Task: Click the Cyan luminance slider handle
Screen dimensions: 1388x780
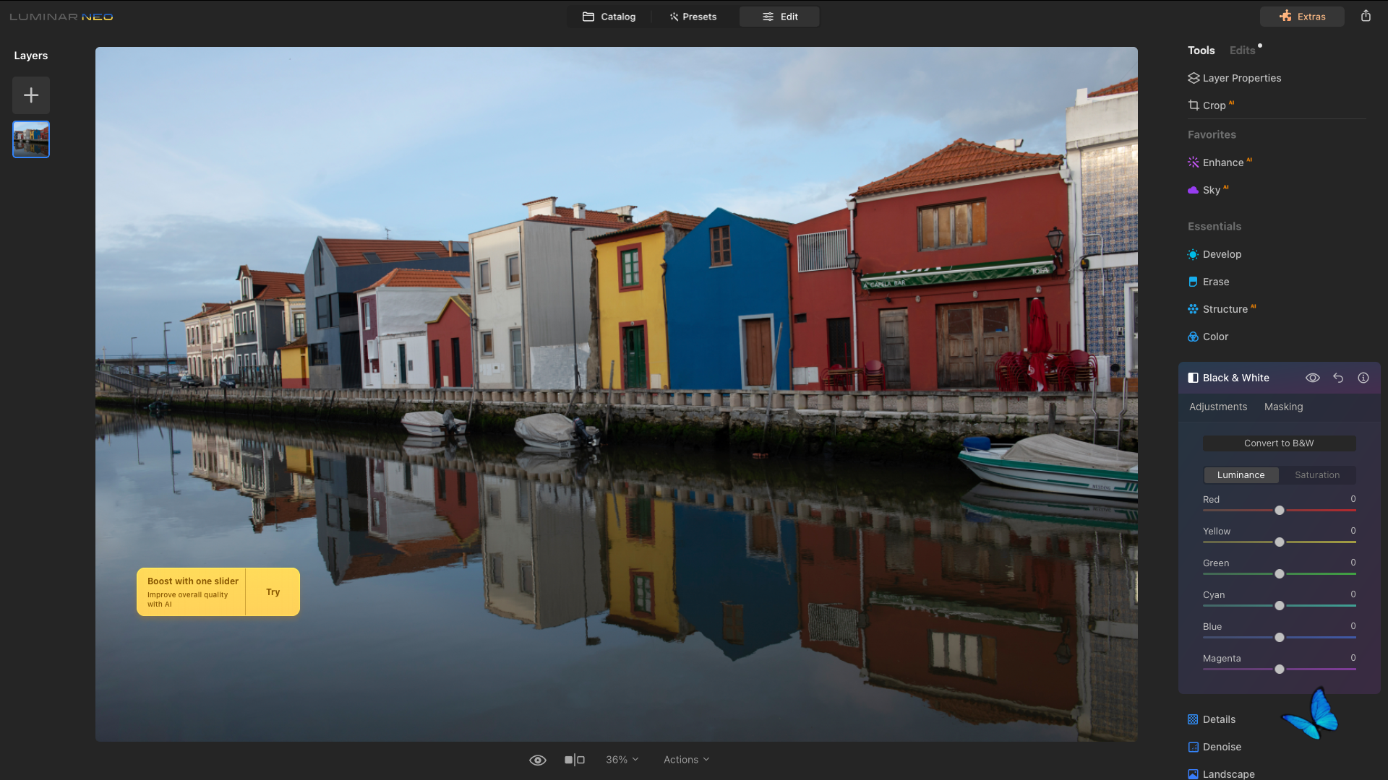Action: [x=1280, y=606]
